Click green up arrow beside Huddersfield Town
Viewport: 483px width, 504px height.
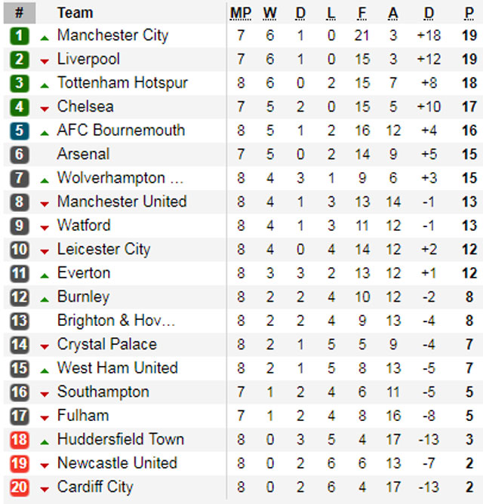[45, 441]
